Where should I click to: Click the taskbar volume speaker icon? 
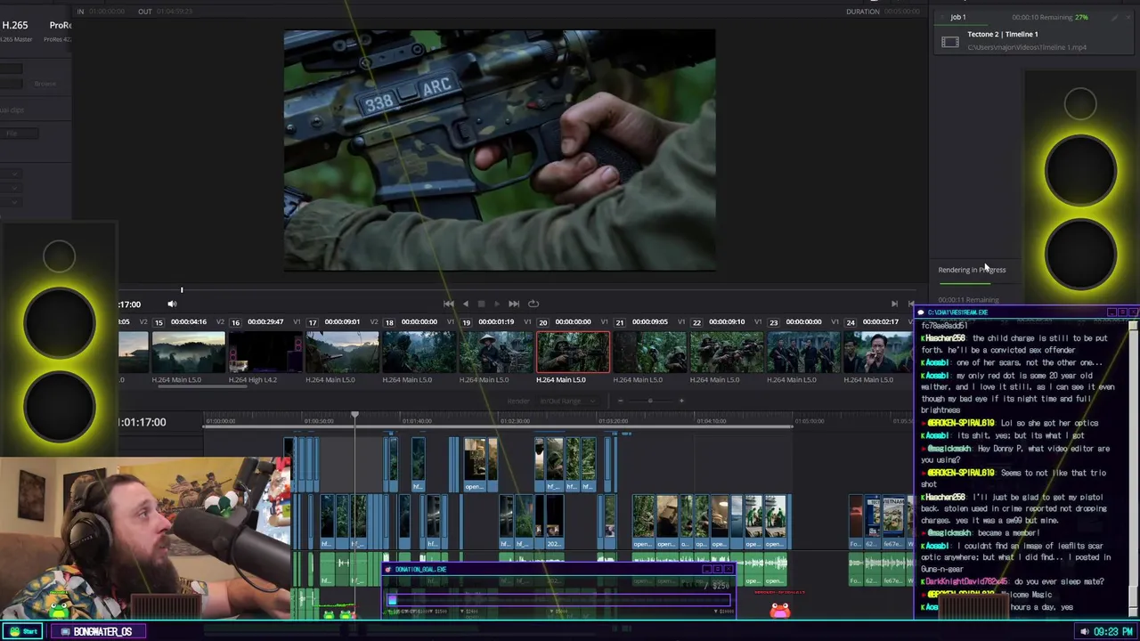(1084, 632)
